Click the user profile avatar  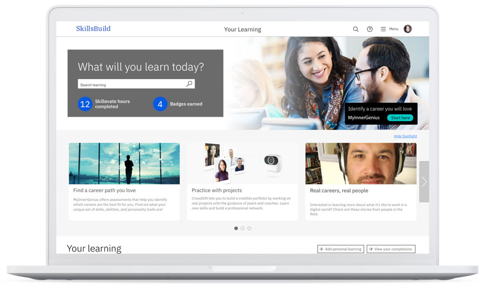407,29
